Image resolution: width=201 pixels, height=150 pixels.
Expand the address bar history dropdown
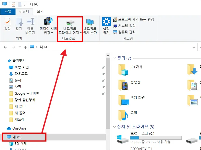[194, 47]
